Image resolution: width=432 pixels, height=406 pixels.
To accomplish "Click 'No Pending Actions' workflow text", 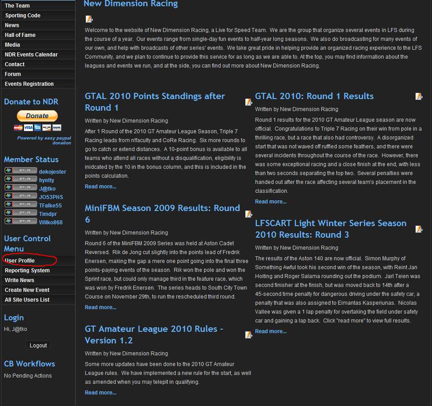I will pos(28,376).
